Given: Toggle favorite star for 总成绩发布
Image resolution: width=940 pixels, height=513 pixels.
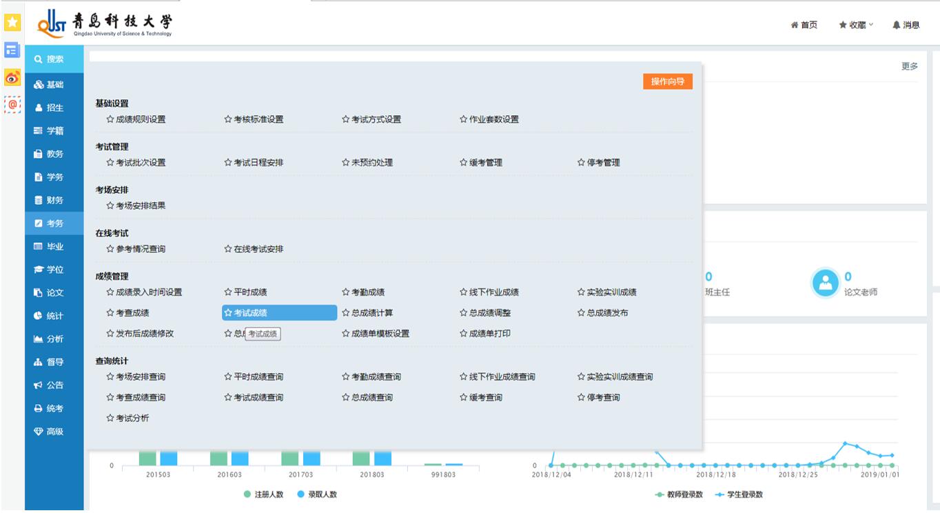Looking at the screenshot, I should pos(581,313).
